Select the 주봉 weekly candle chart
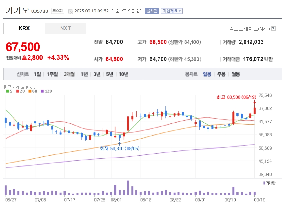The image size is (282, 203). (221, 74)
